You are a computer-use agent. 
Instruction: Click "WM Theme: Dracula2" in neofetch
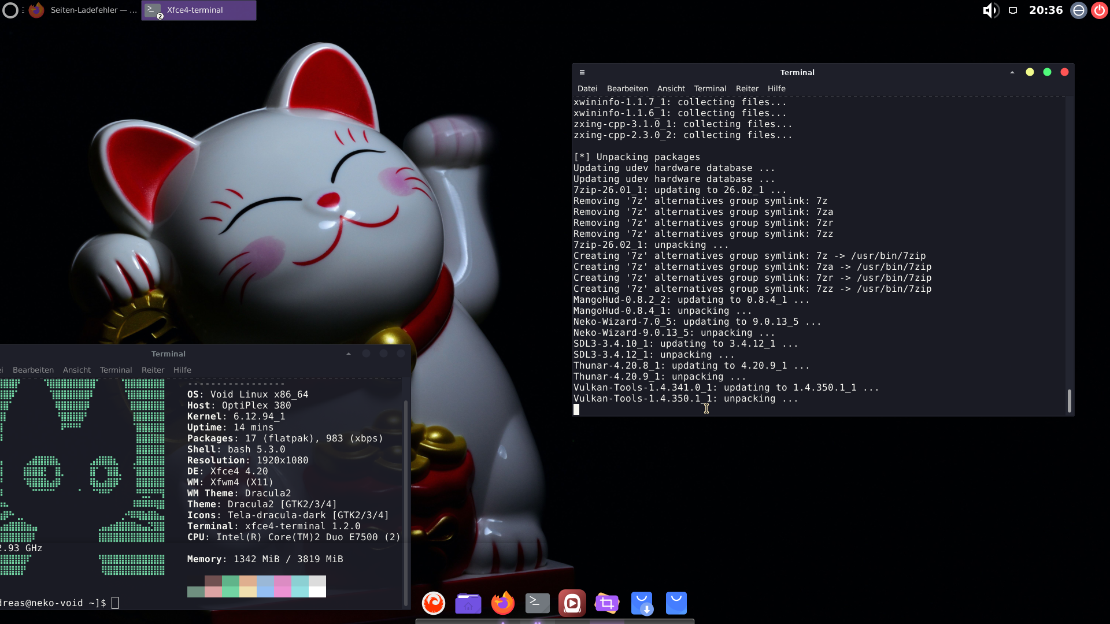(x=239, y=493)
